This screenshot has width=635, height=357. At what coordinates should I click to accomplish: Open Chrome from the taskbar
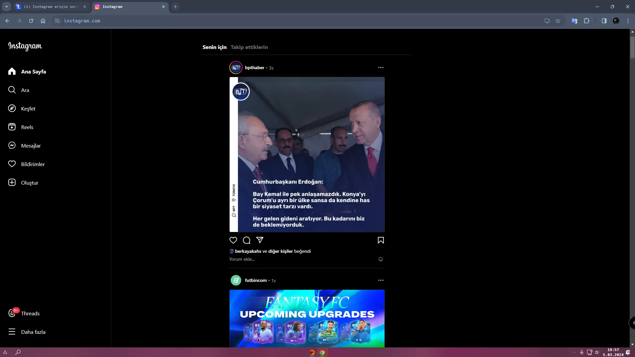pyautogui.click(x=322, y=352)
